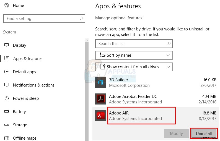Click the 2/14/2018 install date

coord(208,102)
